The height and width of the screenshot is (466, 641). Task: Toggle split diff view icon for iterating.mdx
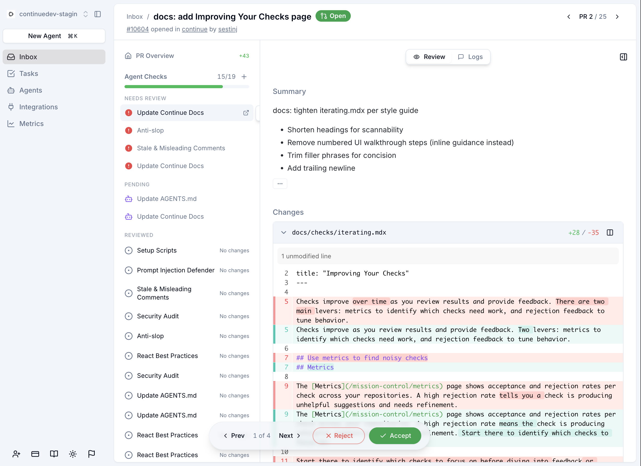click(610, 232)
